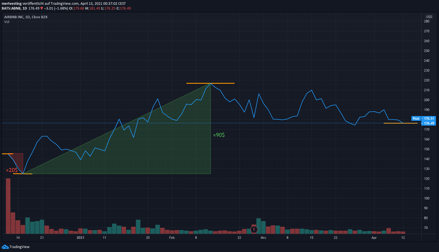Click the -3.01 (-1.68%) change text
The width and height of the screenshot is (439, 252).
56,8
